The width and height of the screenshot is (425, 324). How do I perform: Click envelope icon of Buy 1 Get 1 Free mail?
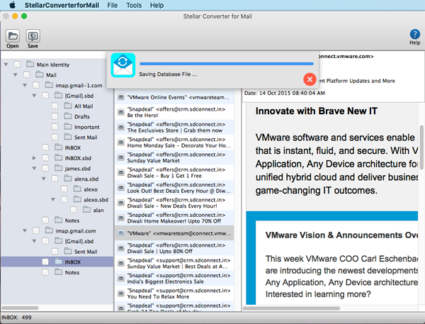coord(121,172)
